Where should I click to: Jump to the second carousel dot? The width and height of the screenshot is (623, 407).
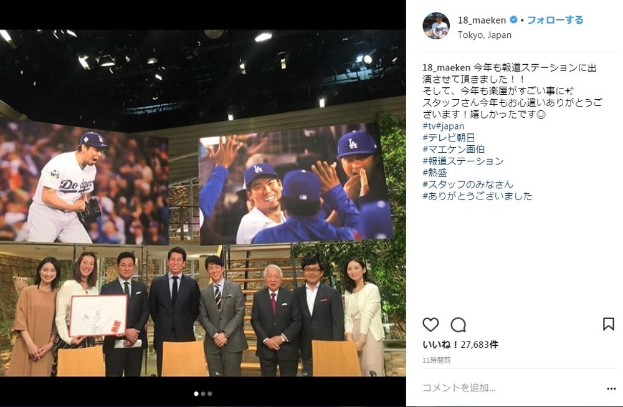(203, 393)
